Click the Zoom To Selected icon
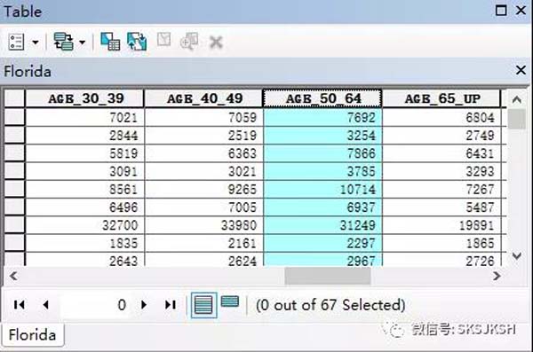This screenshot has width=533, height=352. 189,42
